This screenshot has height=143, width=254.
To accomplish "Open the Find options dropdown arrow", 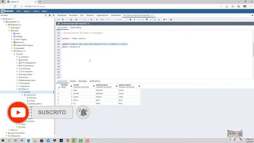I will [x=80, y=19].
